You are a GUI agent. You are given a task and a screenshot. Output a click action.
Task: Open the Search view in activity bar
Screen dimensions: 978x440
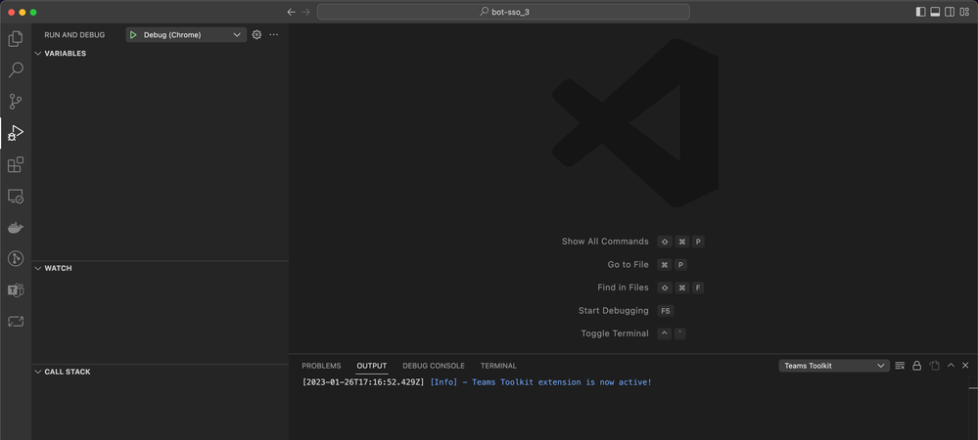[16, 69]
